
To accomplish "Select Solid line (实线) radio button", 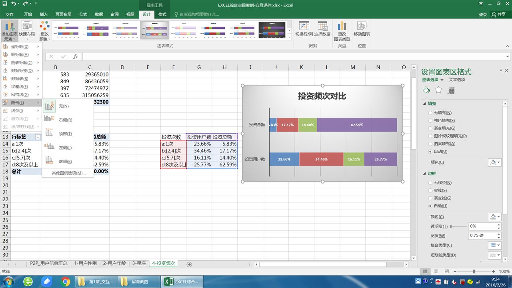I will (430, 190).
